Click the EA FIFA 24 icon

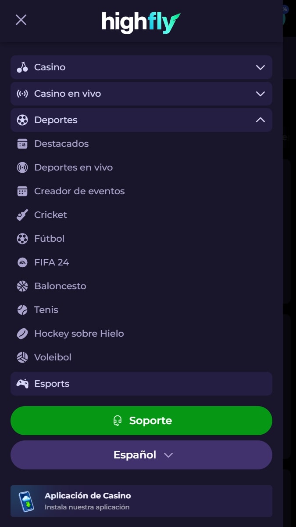(x=22, y=262)
